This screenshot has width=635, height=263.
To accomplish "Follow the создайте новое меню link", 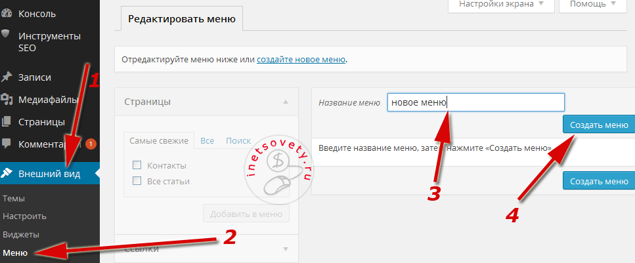I will pos(301,60).
